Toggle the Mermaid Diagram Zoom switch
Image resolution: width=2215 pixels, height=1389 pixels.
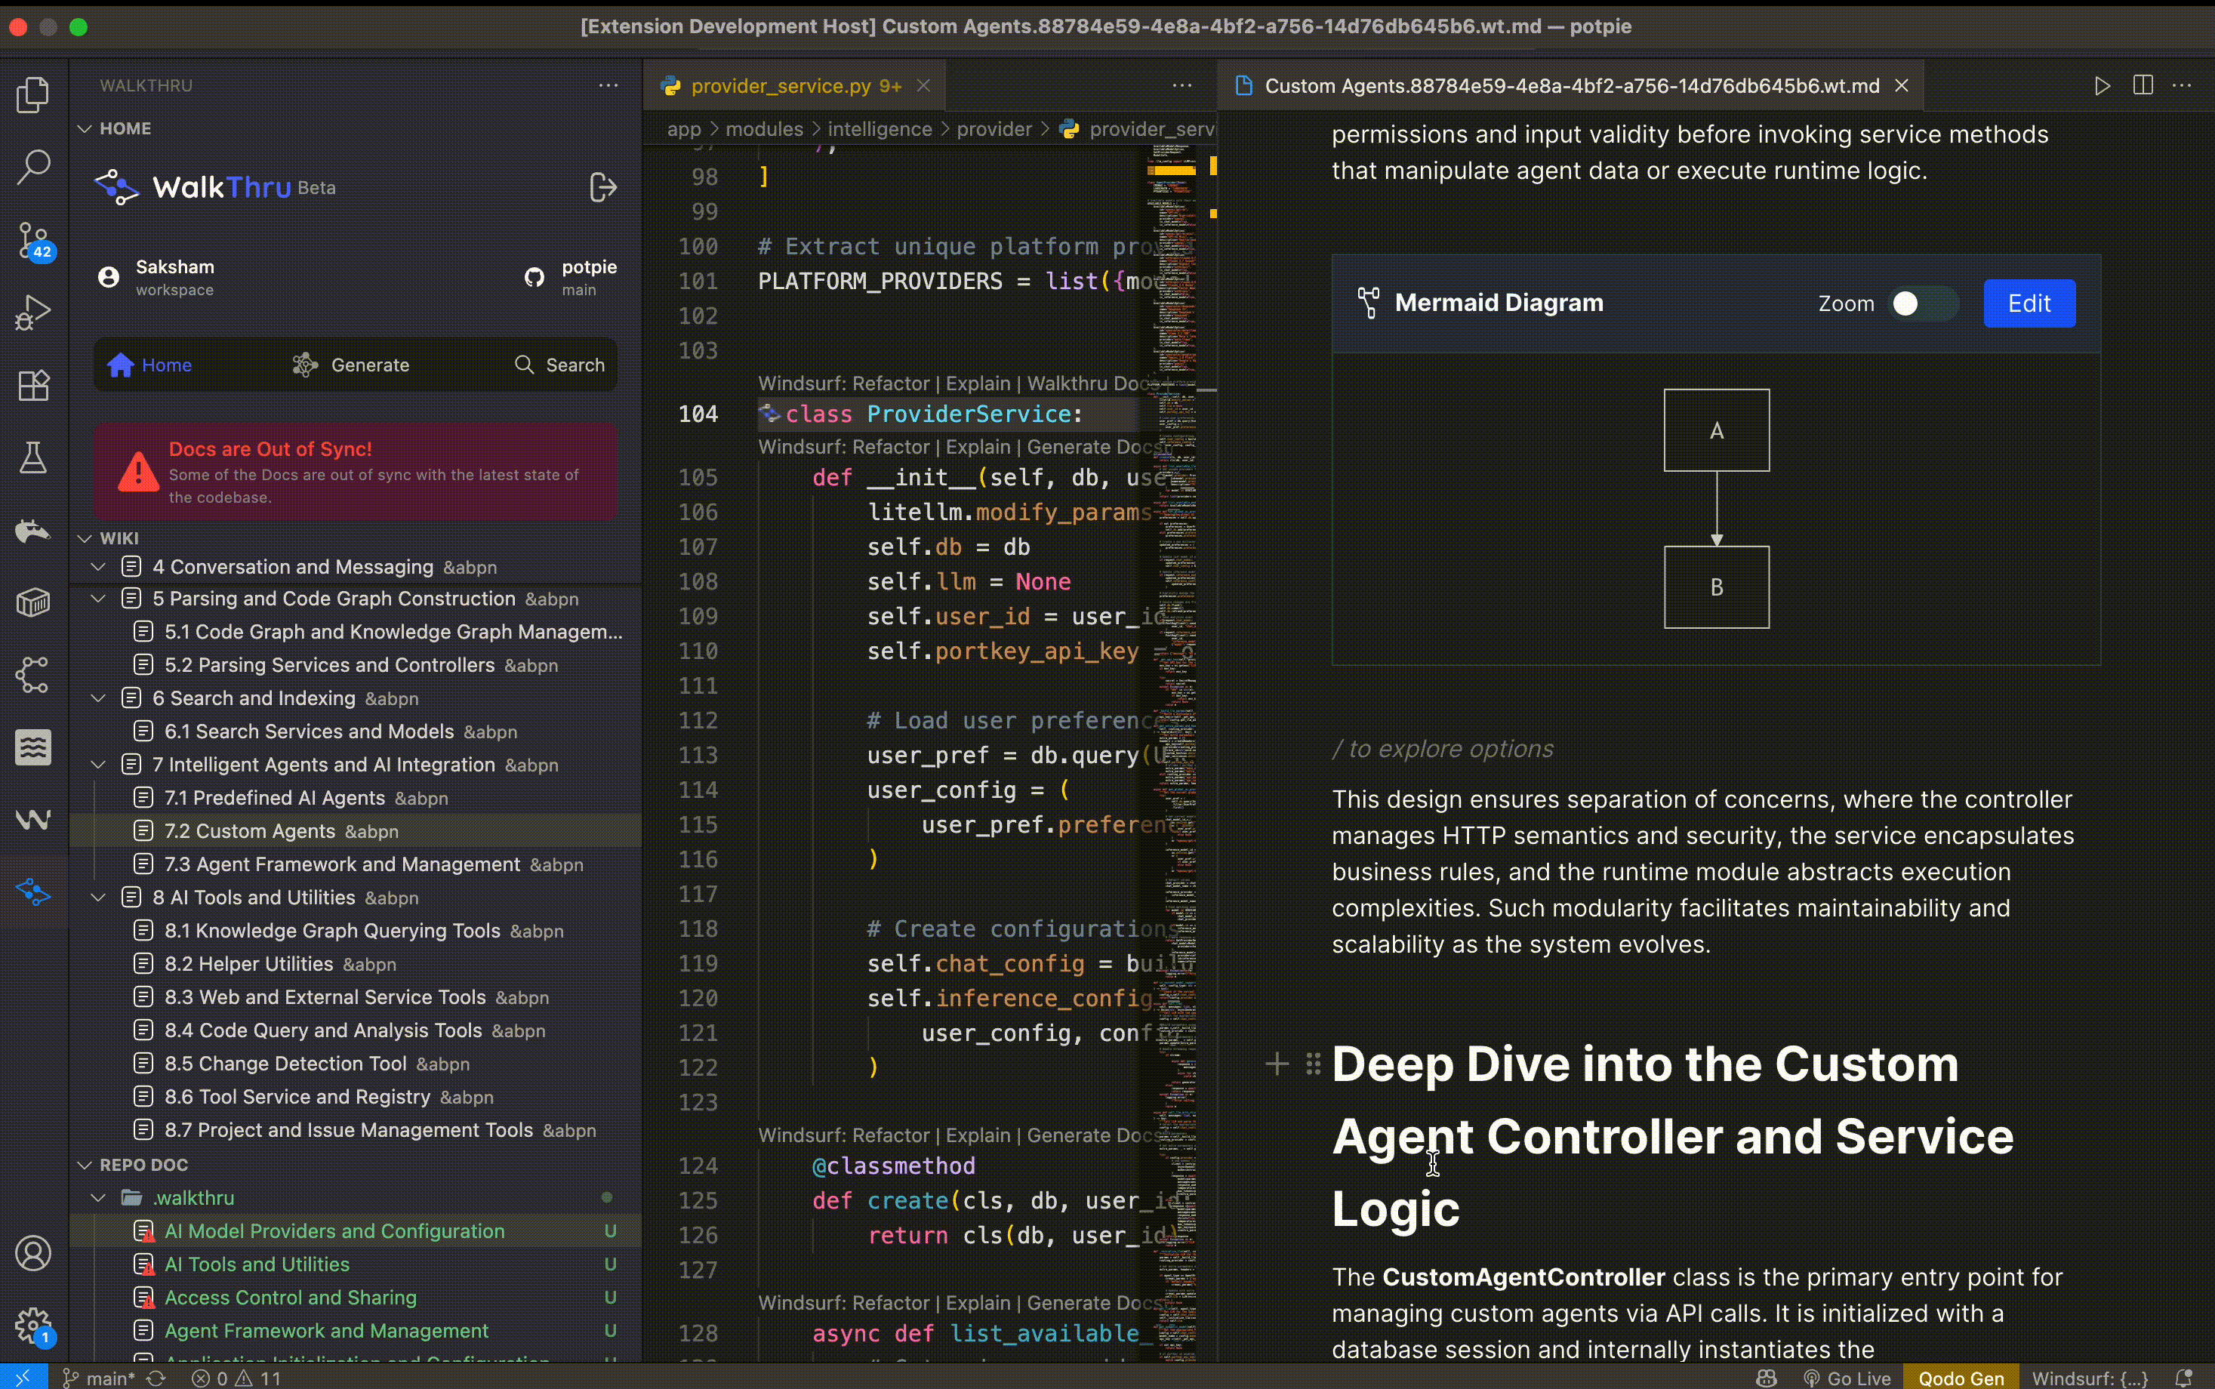coord(1922,303)
